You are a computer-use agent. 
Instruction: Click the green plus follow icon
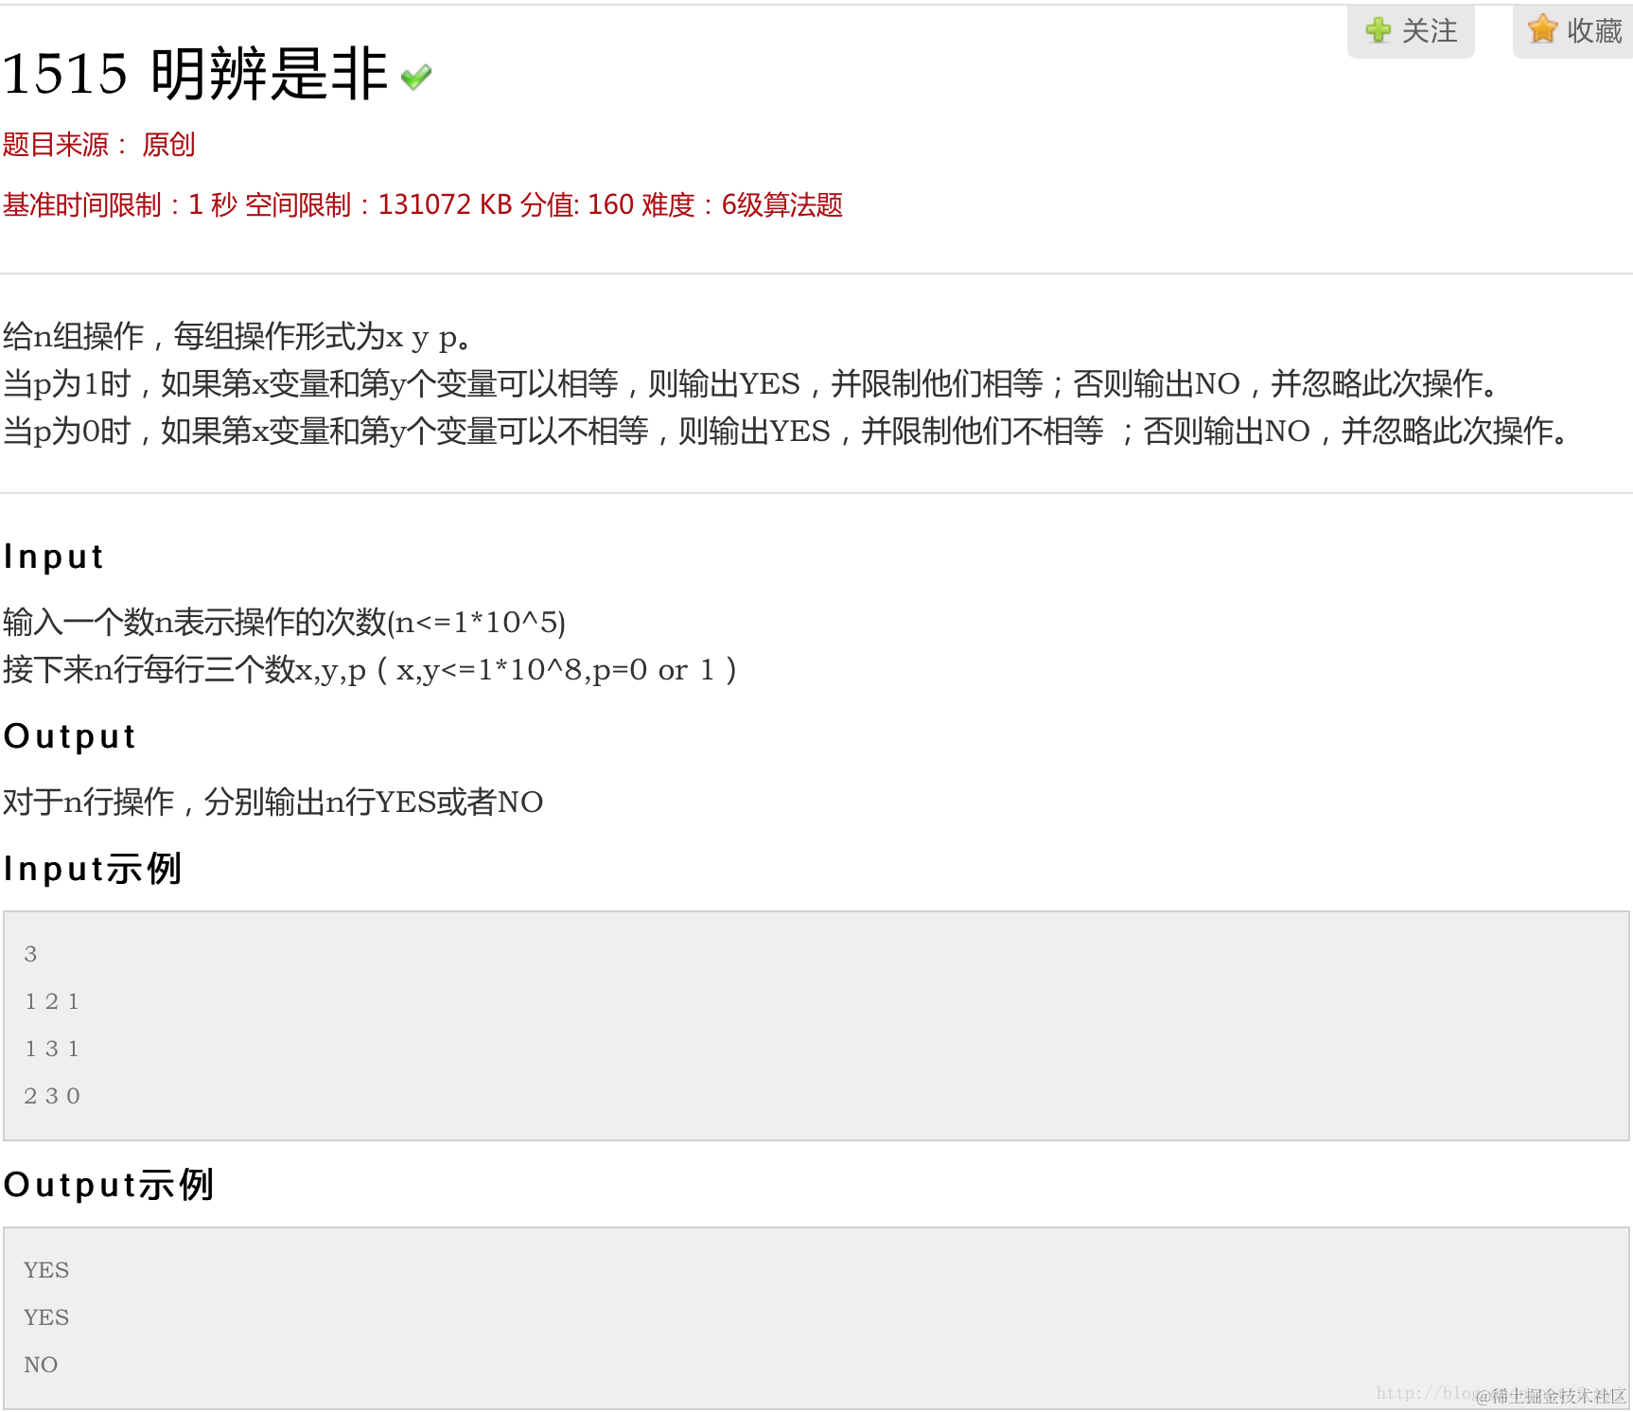1378,30
